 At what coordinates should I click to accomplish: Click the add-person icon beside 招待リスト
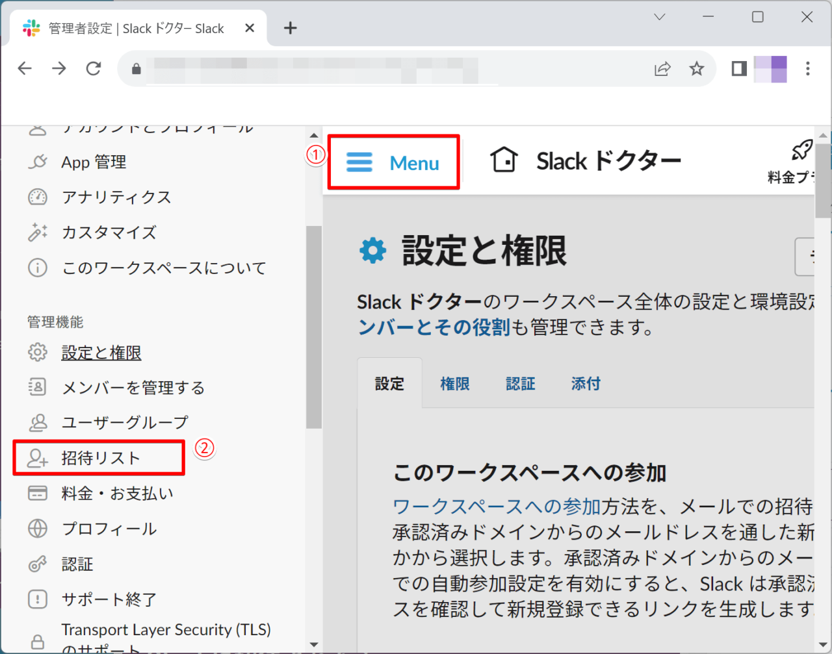[x=38, y=458]
